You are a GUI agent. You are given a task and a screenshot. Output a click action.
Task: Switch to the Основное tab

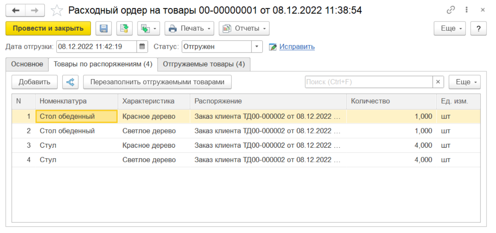coord(27,64)
